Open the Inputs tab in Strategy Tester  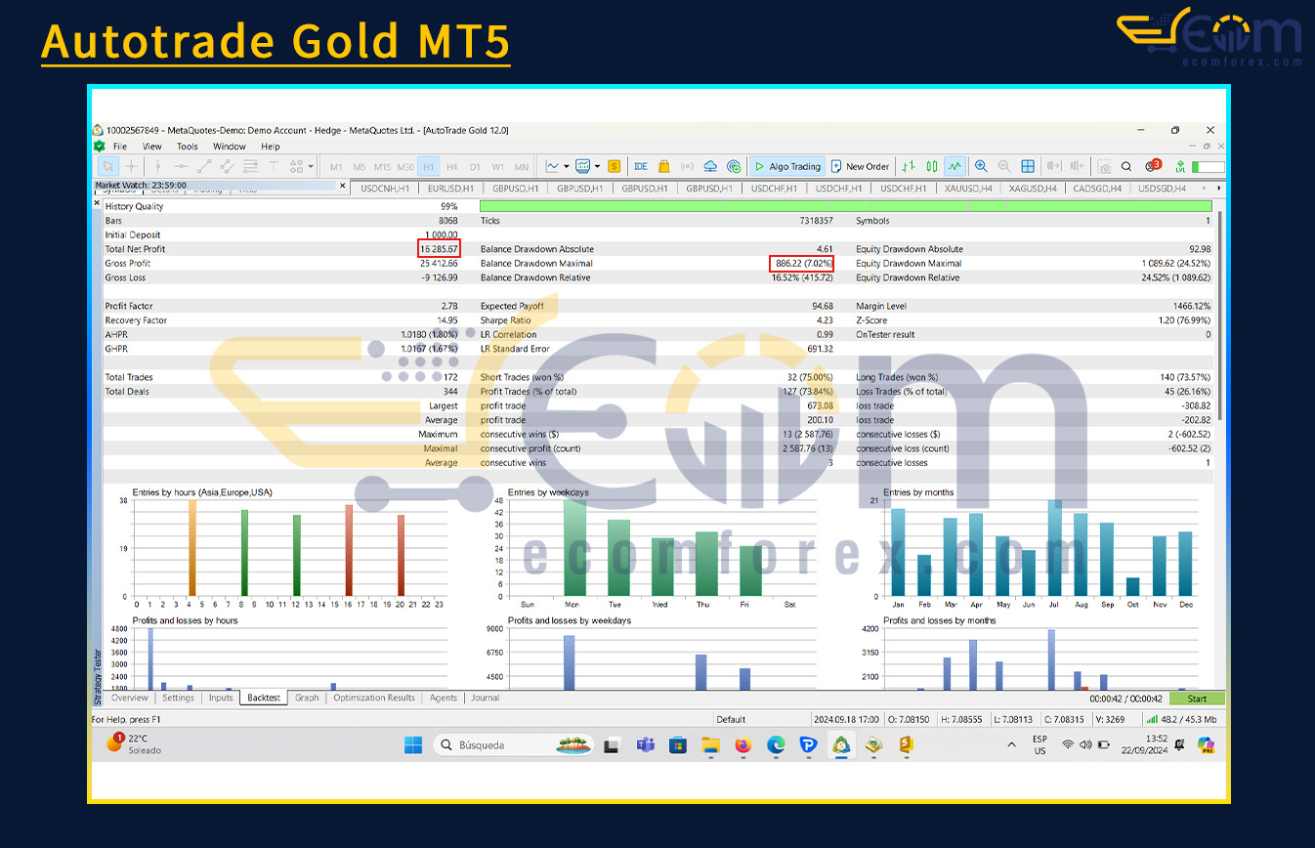pos(221,698)
